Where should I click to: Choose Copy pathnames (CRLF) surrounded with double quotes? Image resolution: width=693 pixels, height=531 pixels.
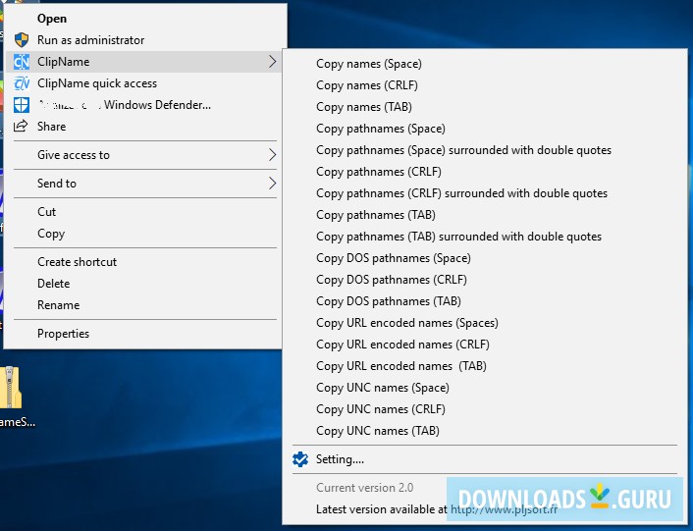[485, 193]
